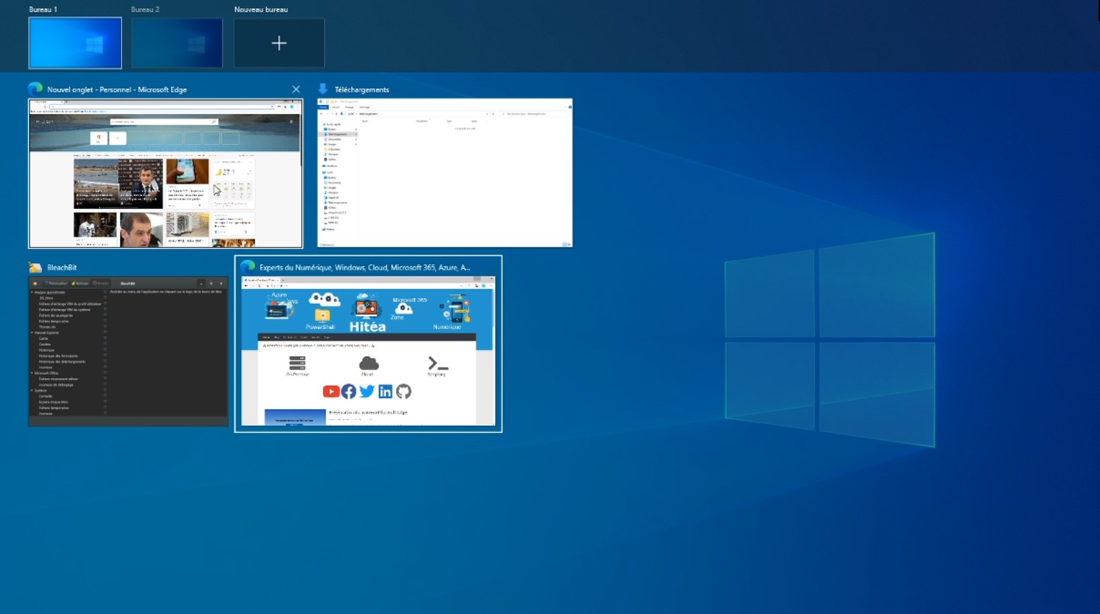Select the Cloud icon on the Hitéa homepage
1100x614 pixels.
point(368,363)
